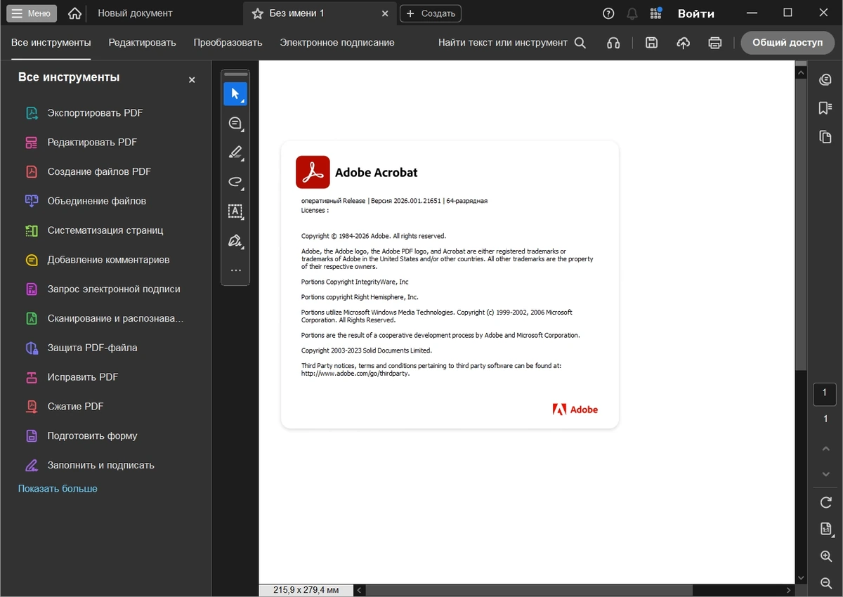Zoom out with magnifier minus
The height and width of the screenshot is (597, 843).
pos(826,583)
